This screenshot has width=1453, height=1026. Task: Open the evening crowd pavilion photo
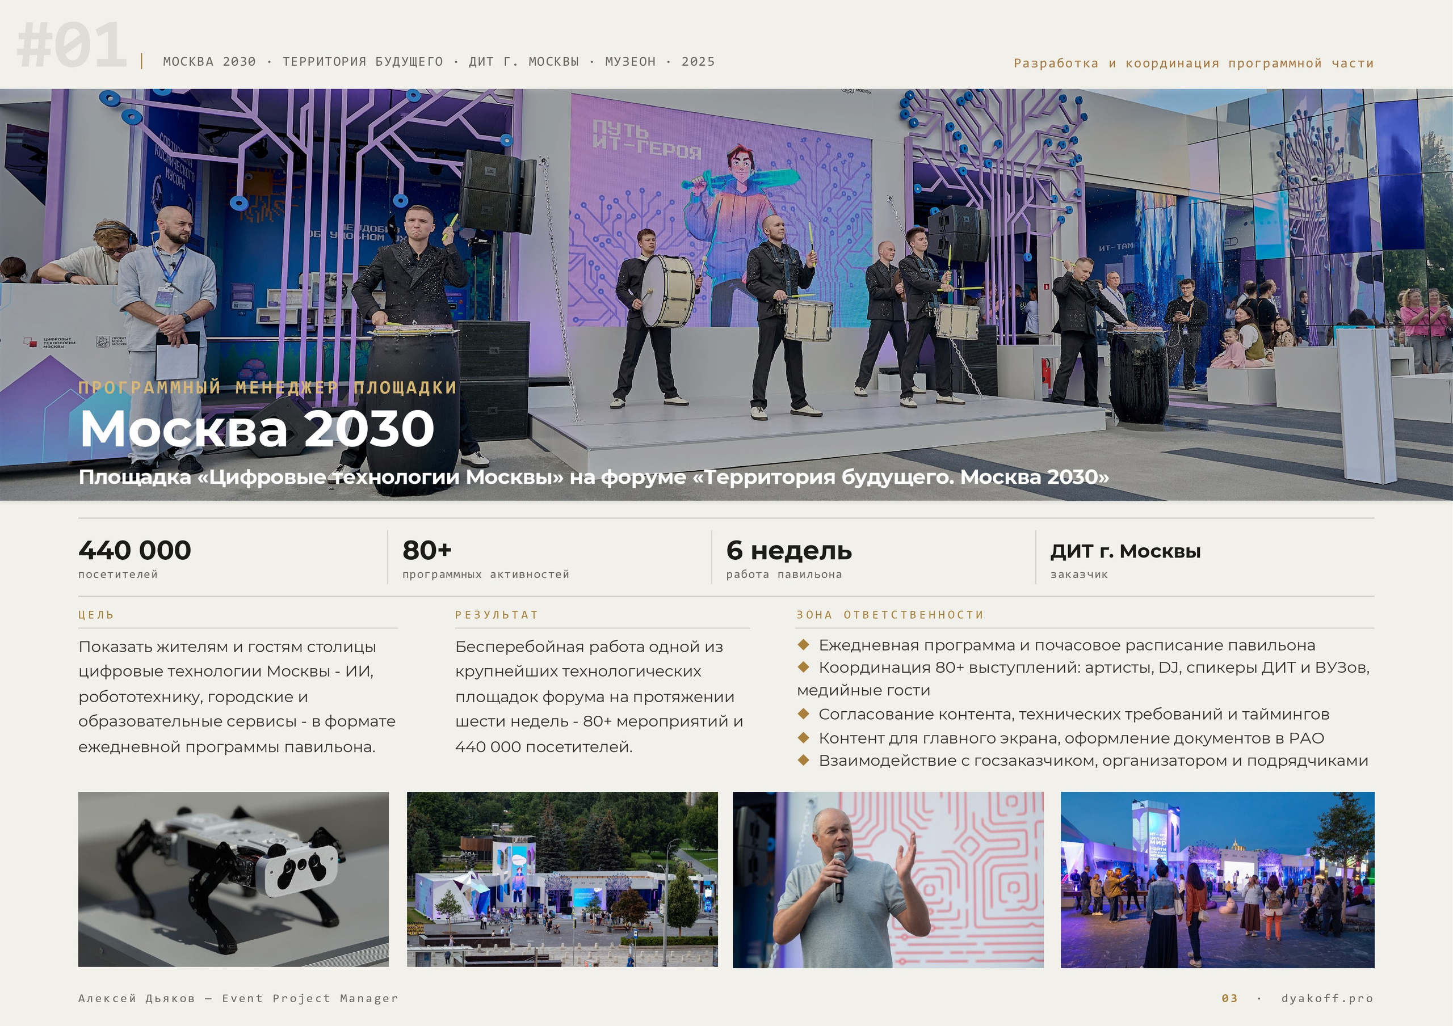click(x=1217, y=879)
